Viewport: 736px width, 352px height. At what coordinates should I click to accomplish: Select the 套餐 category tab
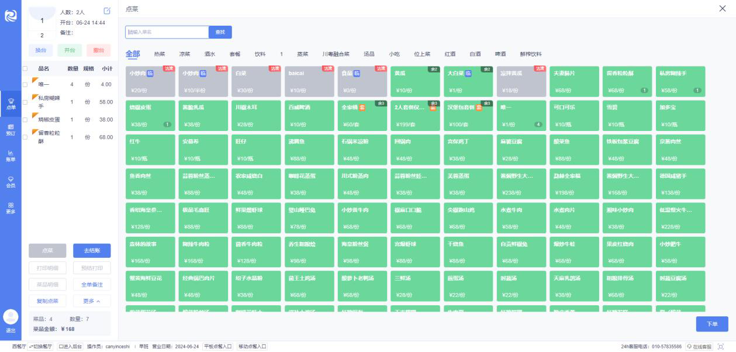pyautogui.click(x=235, y=54)
